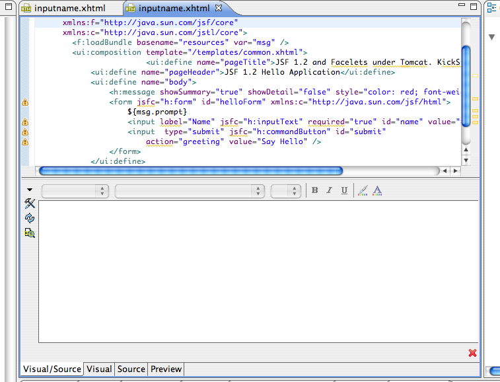Refresh the visual editor pane

point(30,218)
